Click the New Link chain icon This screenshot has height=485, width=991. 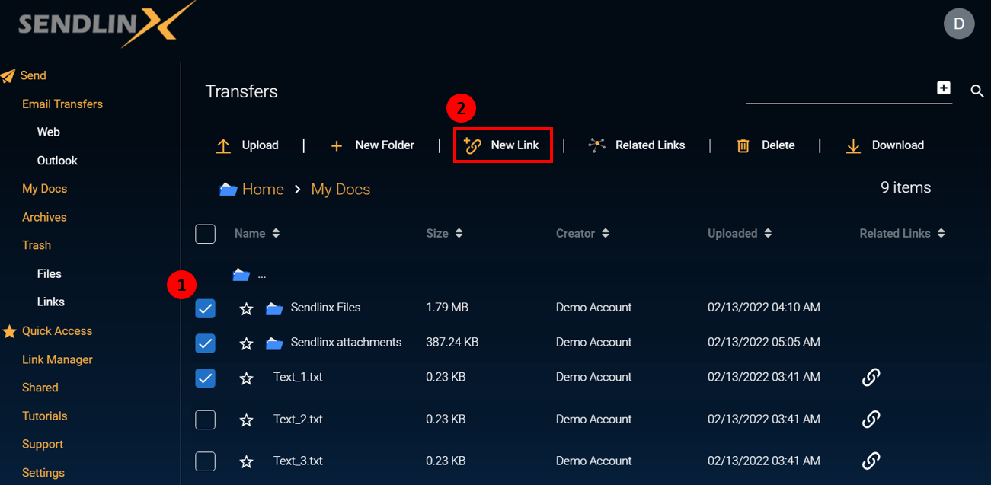pos(472,145)
